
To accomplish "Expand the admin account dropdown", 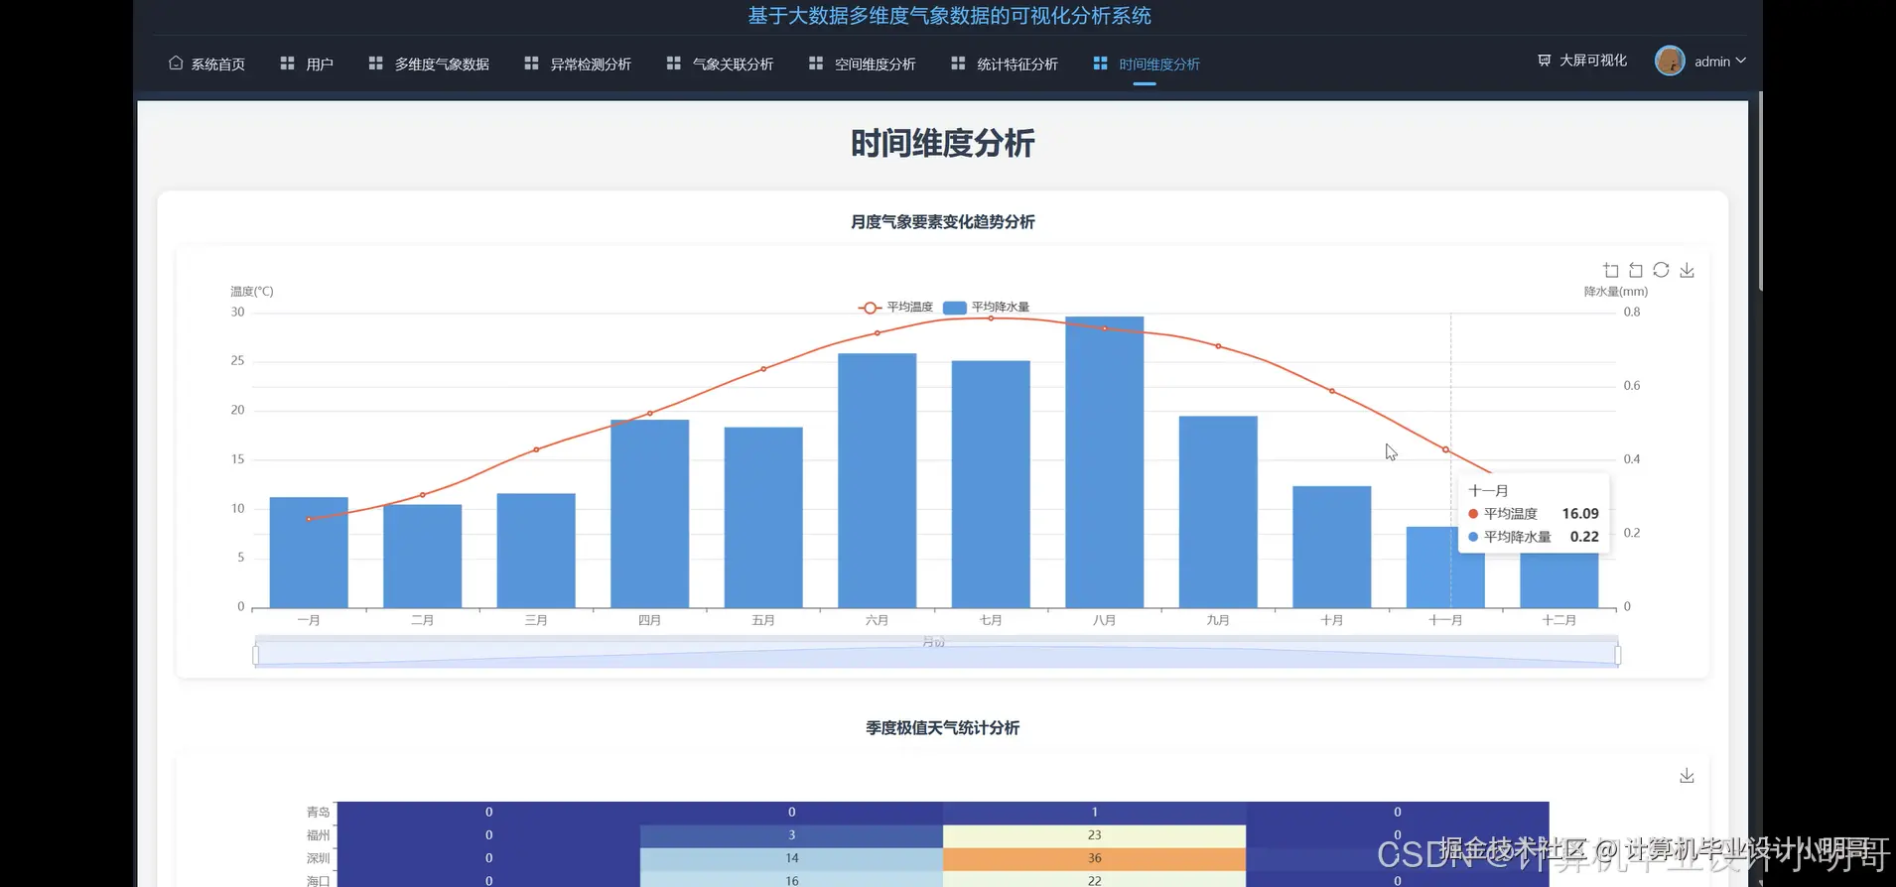I will pyautogui.click(x=1720, y=62).
